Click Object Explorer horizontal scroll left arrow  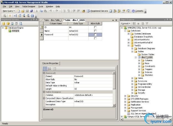pos(121,120)
